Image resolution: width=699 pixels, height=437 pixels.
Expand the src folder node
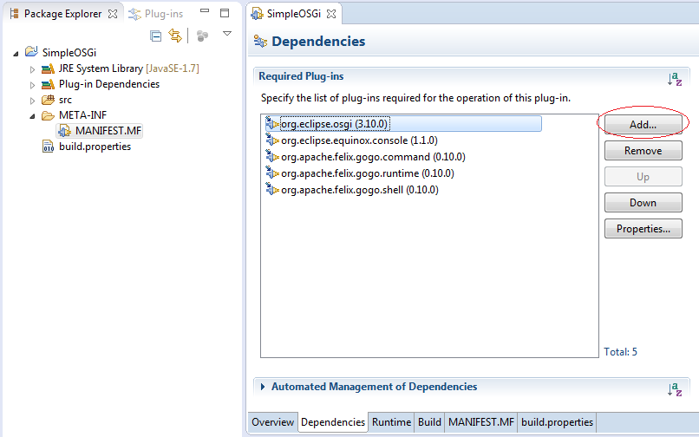(32, 101)
